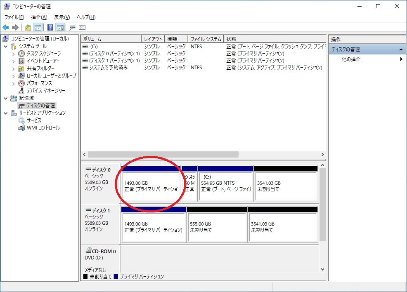The height and width of the screenshot is (292, 407).
Task: Click the Shared Folders icon
Action: pyautogui.click(x=21, y=69)
